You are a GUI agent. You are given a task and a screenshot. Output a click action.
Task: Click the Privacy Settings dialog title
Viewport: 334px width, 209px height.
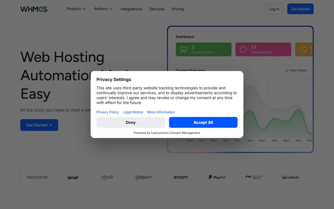(x=114, y=80)
